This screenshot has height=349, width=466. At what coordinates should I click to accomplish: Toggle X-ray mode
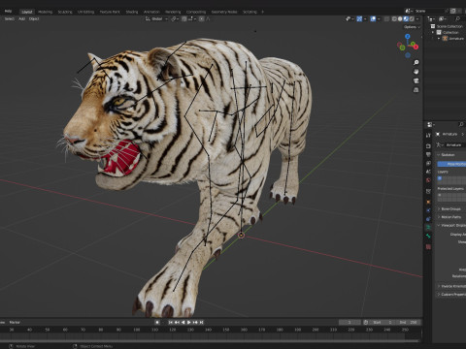click(x=386, y=19)
